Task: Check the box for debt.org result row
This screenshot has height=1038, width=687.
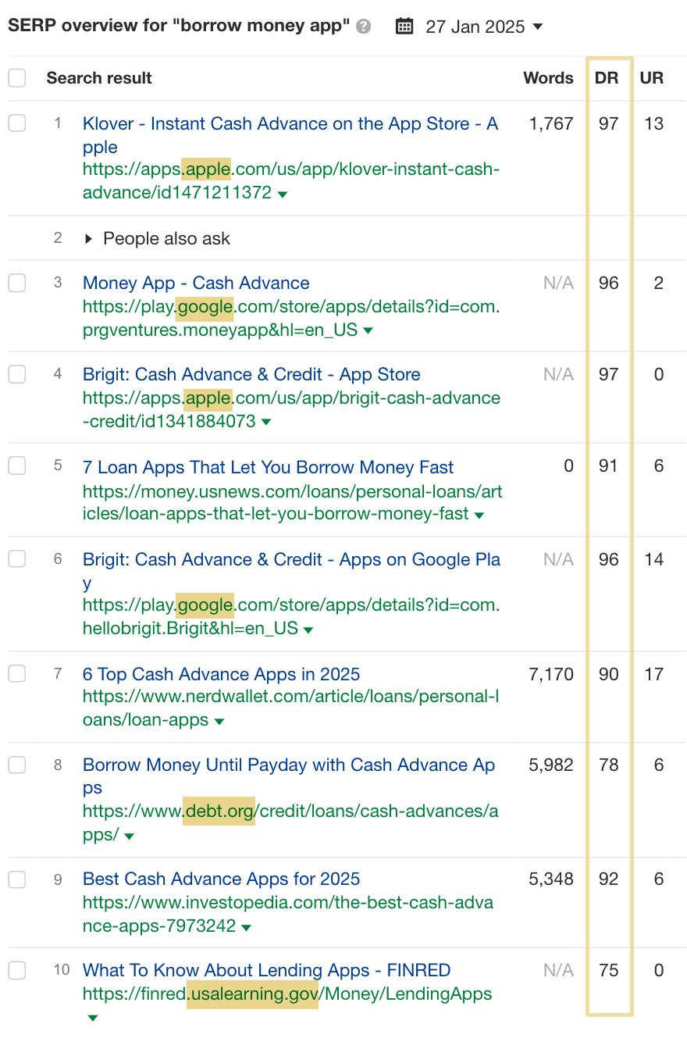Action: point(16,765)
